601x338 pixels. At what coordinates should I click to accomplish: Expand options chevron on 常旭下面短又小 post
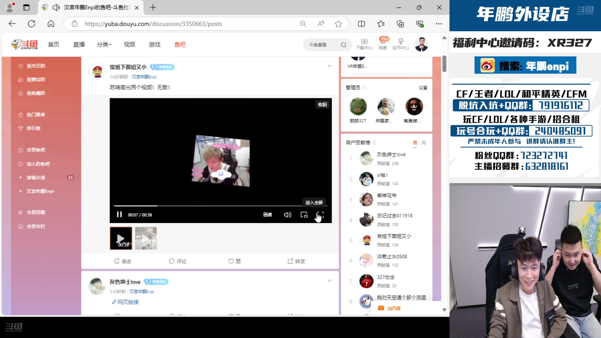point(330,66)
